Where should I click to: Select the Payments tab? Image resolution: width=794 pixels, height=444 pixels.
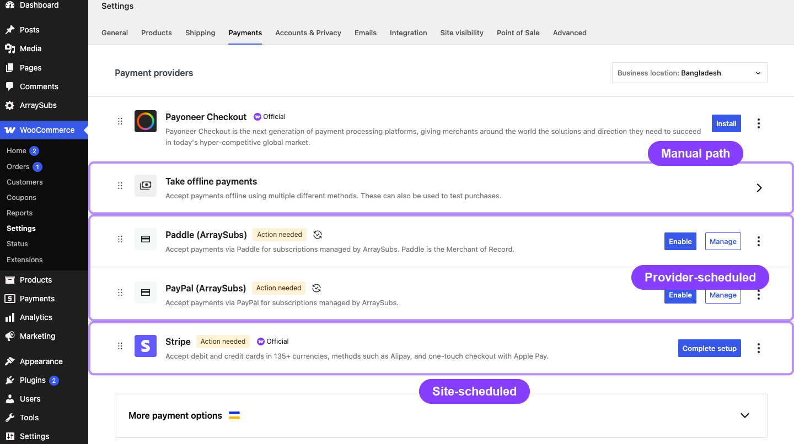pyautogui.click(x=245, y=33)
